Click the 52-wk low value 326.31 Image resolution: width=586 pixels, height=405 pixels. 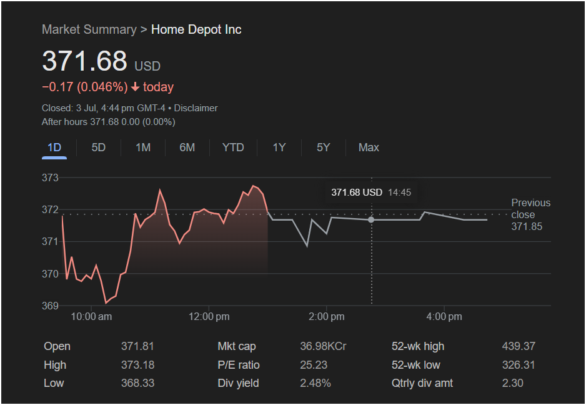pos(519,365)
